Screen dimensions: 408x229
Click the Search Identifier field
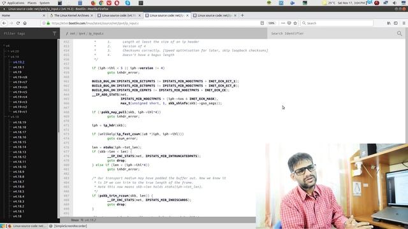332,33
